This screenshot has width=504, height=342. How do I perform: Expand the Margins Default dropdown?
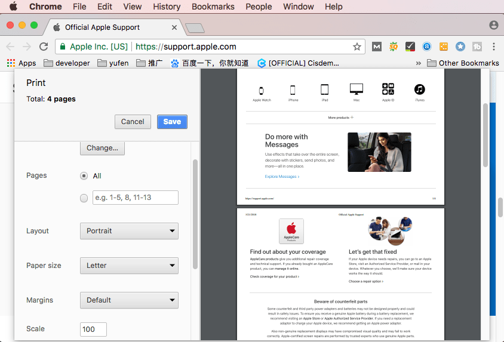(129, 300)
